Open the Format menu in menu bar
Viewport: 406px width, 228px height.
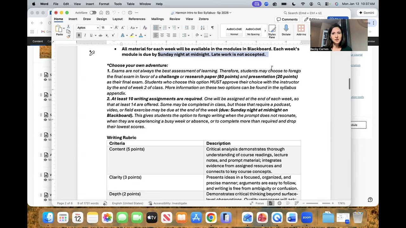coord(104,4)
